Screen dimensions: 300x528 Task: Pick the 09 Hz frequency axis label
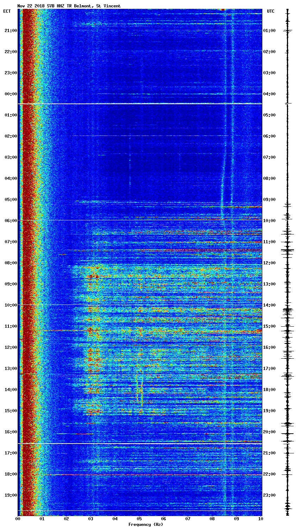point(236,519)
